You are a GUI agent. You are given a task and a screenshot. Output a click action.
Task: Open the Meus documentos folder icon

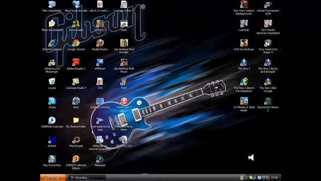click(52, 24)
